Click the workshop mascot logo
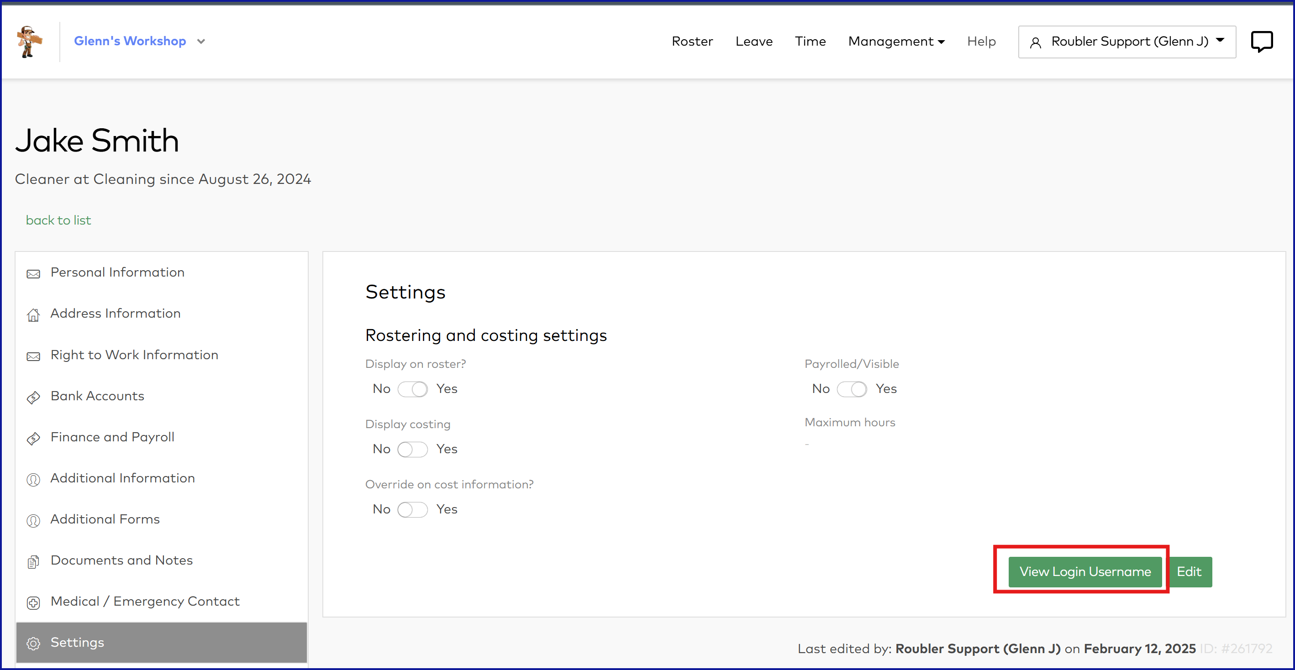Viewport: 1295px width, 670px height. pos(29,42)
